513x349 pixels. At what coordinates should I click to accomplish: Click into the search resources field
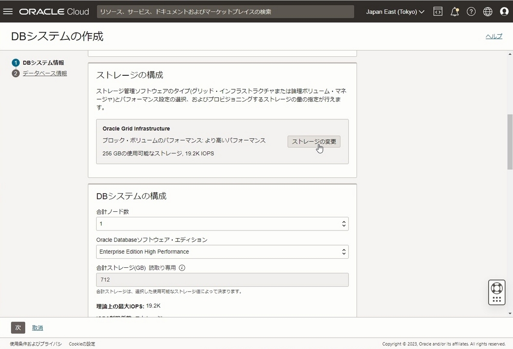[227, 12]
